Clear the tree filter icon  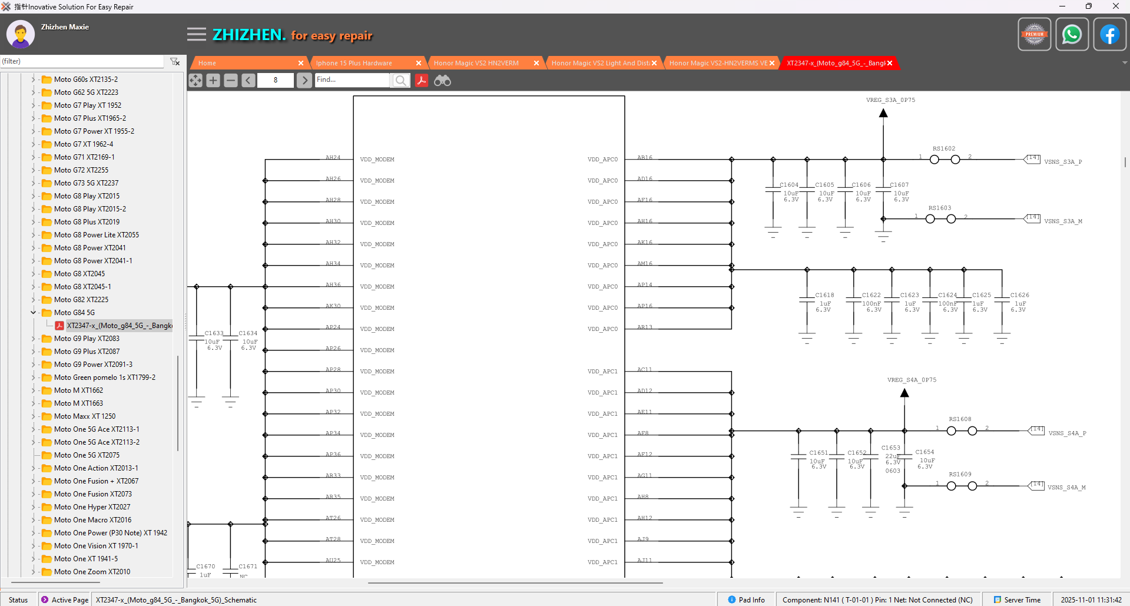(175, 61)
